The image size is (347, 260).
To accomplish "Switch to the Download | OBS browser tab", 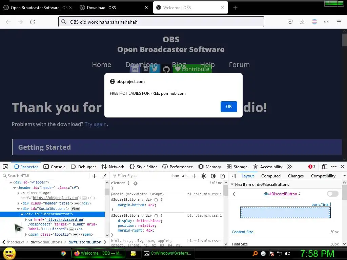I will (114, 8).
